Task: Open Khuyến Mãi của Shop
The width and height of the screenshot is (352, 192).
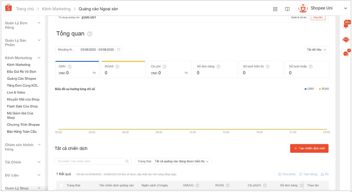Action: 23,99
